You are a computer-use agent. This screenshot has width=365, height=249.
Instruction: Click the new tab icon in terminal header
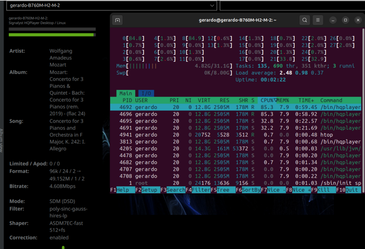(118, 20)
